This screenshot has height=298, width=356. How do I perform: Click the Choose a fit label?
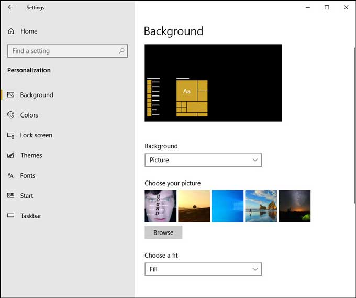pos(161,255)
